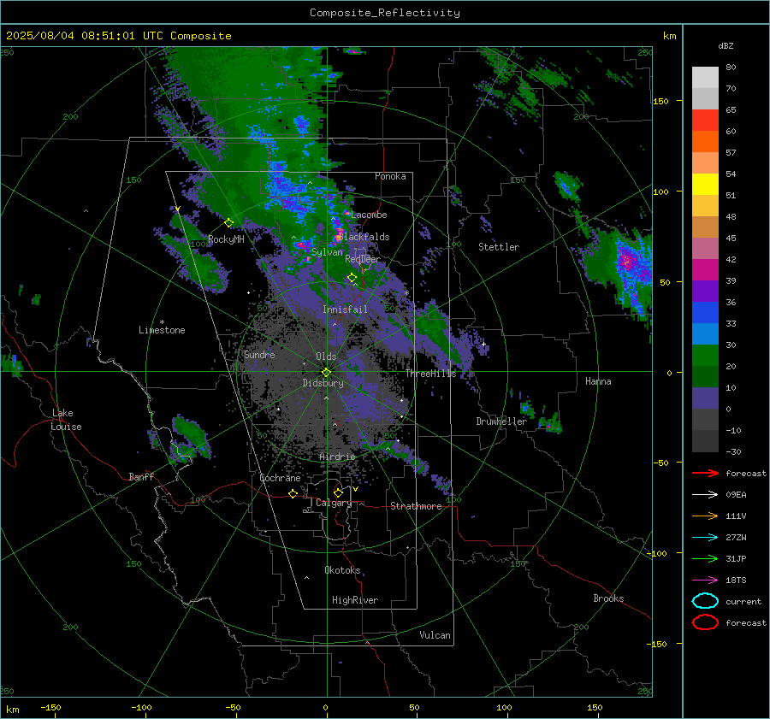The image size is (770, 719).
Task: Click the yellow diamond marker below RedDeer
Action: (x=352, y=278)
